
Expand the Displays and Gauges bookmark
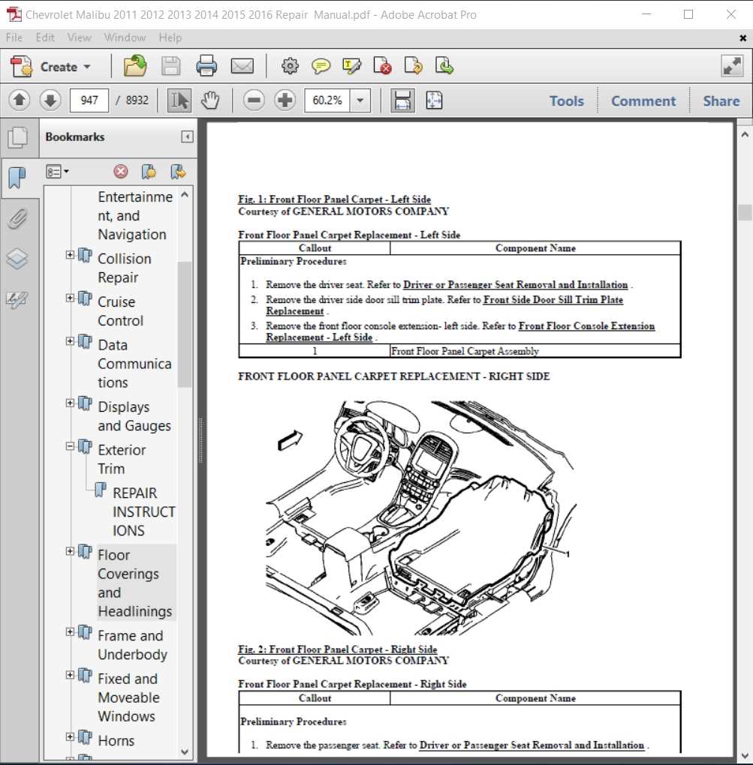pyautogui.click(x=71, y=403)
